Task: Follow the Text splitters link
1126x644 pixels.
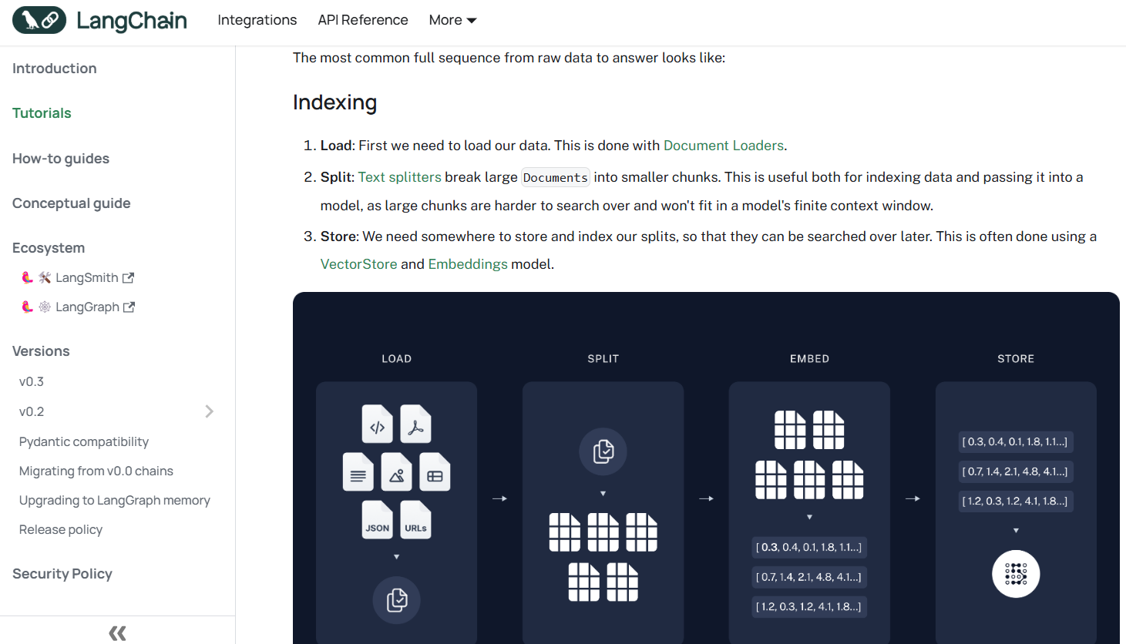Action: (x=400, y=177)
